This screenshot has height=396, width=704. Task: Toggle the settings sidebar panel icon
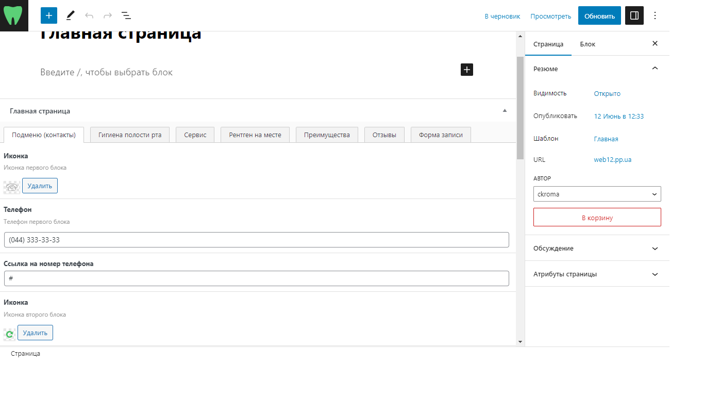(634, 15)
